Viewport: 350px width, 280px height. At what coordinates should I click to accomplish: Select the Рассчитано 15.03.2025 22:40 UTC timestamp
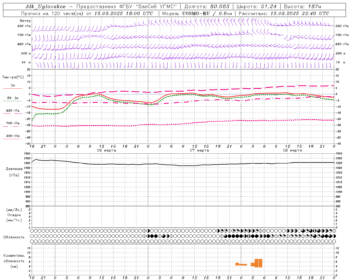(x=284, y=13)
